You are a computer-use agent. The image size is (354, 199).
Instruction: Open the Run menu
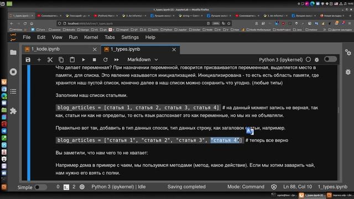(x=73, y=38)
